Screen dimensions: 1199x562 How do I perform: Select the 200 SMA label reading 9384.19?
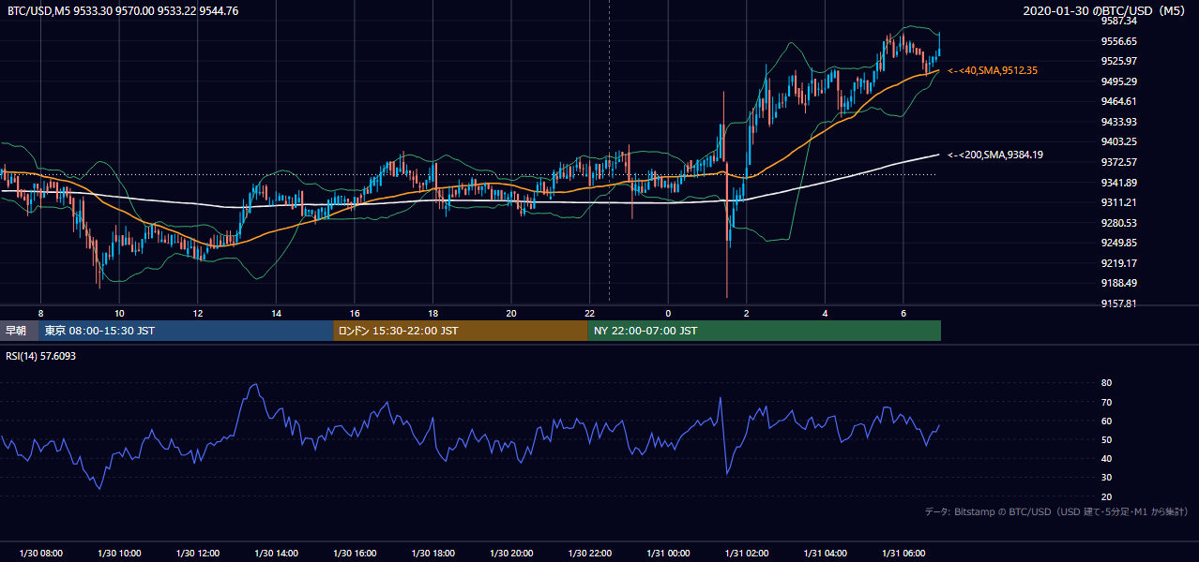pyautogui.click(x=995, y=155)
